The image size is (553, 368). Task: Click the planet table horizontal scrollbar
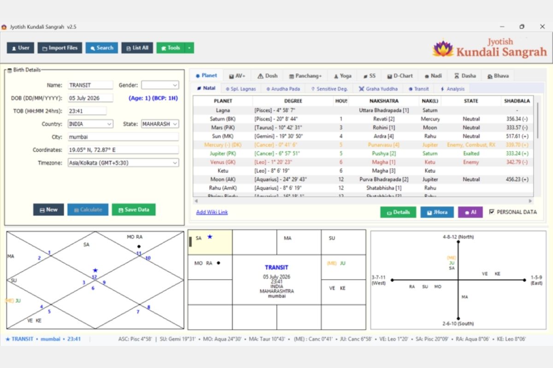point(363,201)
